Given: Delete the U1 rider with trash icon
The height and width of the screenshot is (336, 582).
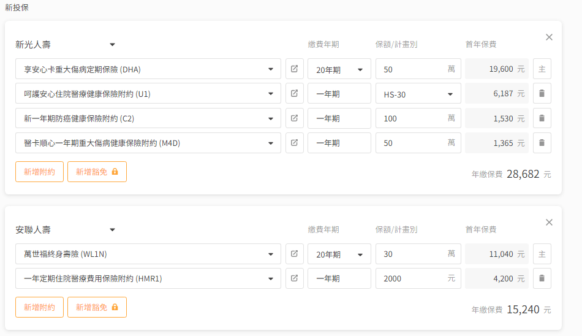Looking at the screenshot, I should point(542,94).
